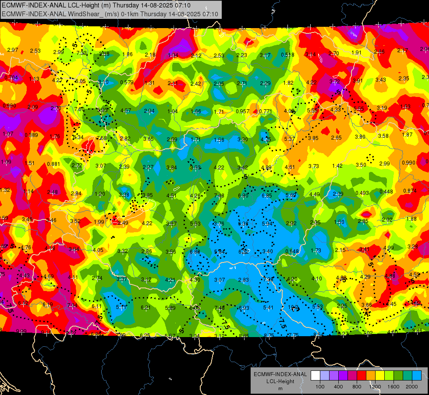Click the wind shear value 0.648
This screenshot has width=429, height=395.
click(292, 251)
